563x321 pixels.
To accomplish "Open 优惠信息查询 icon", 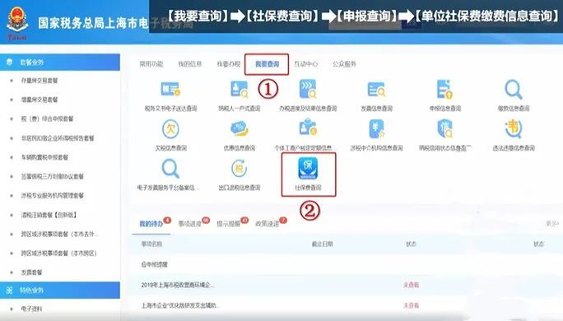I will [x=240, y=129].
